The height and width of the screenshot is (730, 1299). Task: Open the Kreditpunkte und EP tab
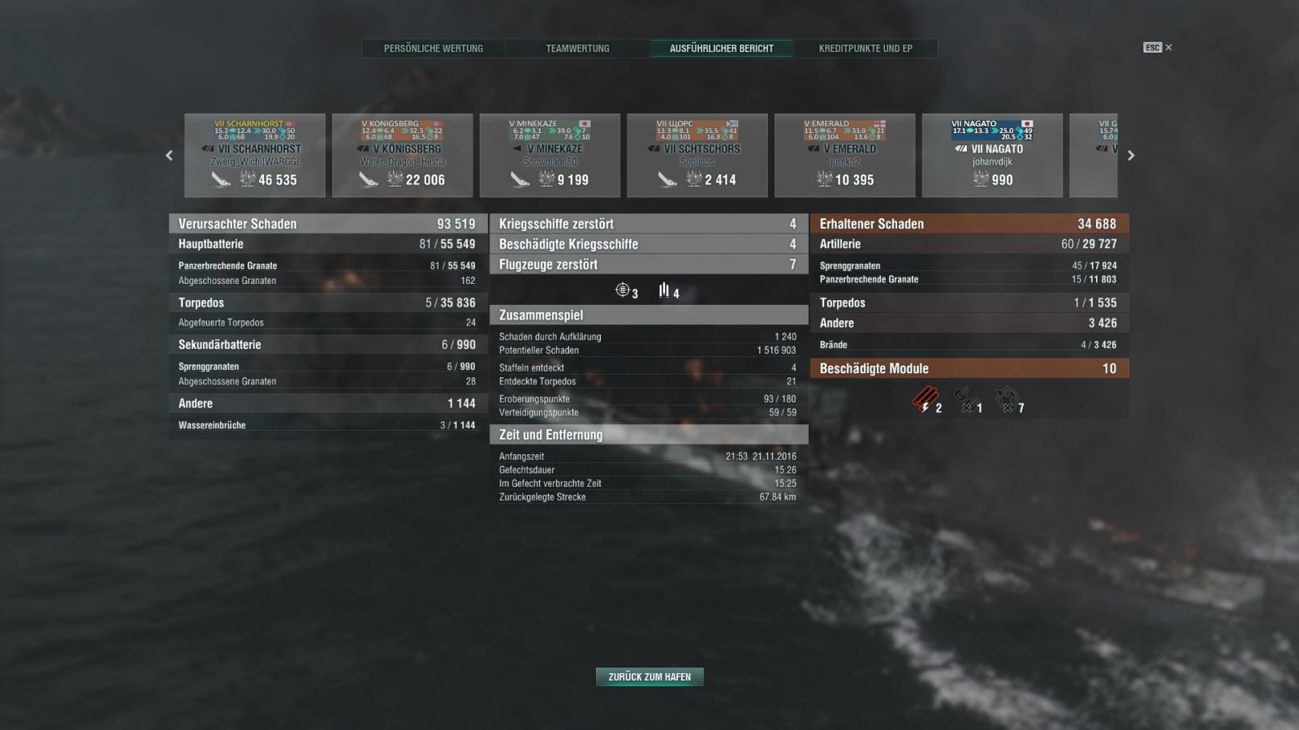(865, 49)
